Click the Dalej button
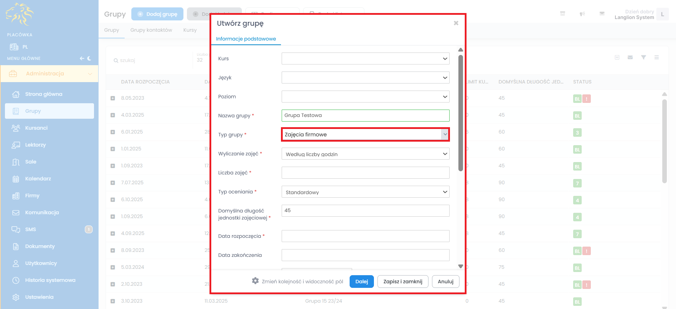This screenshot has height=309, width=676. 361,282
